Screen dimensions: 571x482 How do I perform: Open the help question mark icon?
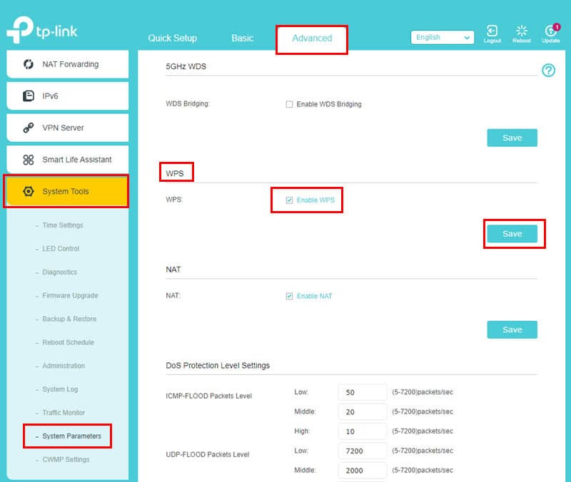tap(548, 70)
